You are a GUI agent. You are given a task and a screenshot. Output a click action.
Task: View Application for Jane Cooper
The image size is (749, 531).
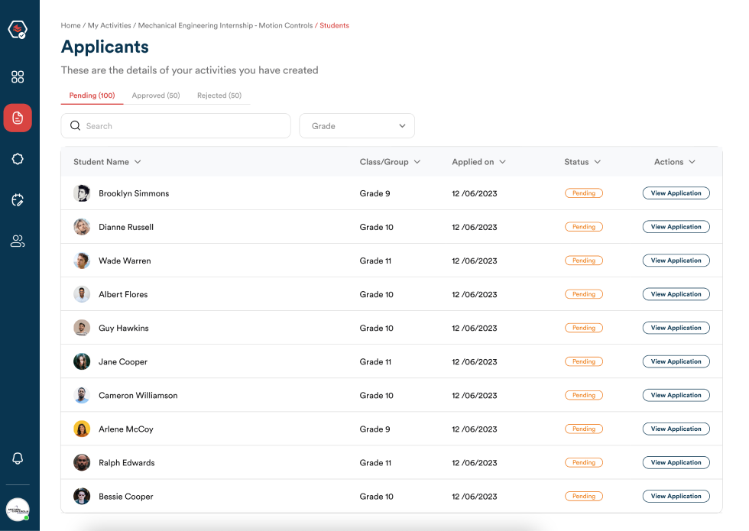click(x=676, y=361)
